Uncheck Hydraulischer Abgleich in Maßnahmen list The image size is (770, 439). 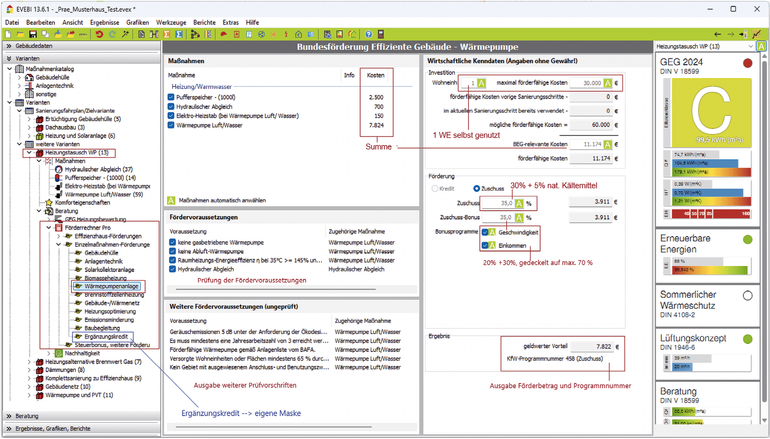tap(171, 107)
